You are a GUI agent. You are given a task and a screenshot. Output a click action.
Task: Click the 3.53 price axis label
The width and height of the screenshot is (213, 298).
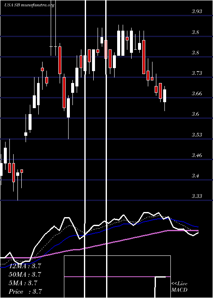197,135
